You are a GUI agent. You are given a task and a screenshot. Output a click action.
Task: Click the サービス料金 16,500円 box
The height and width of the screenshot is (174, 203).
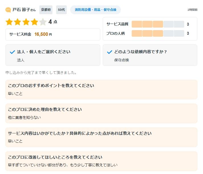pyautogui.click(x=53, y=34)
